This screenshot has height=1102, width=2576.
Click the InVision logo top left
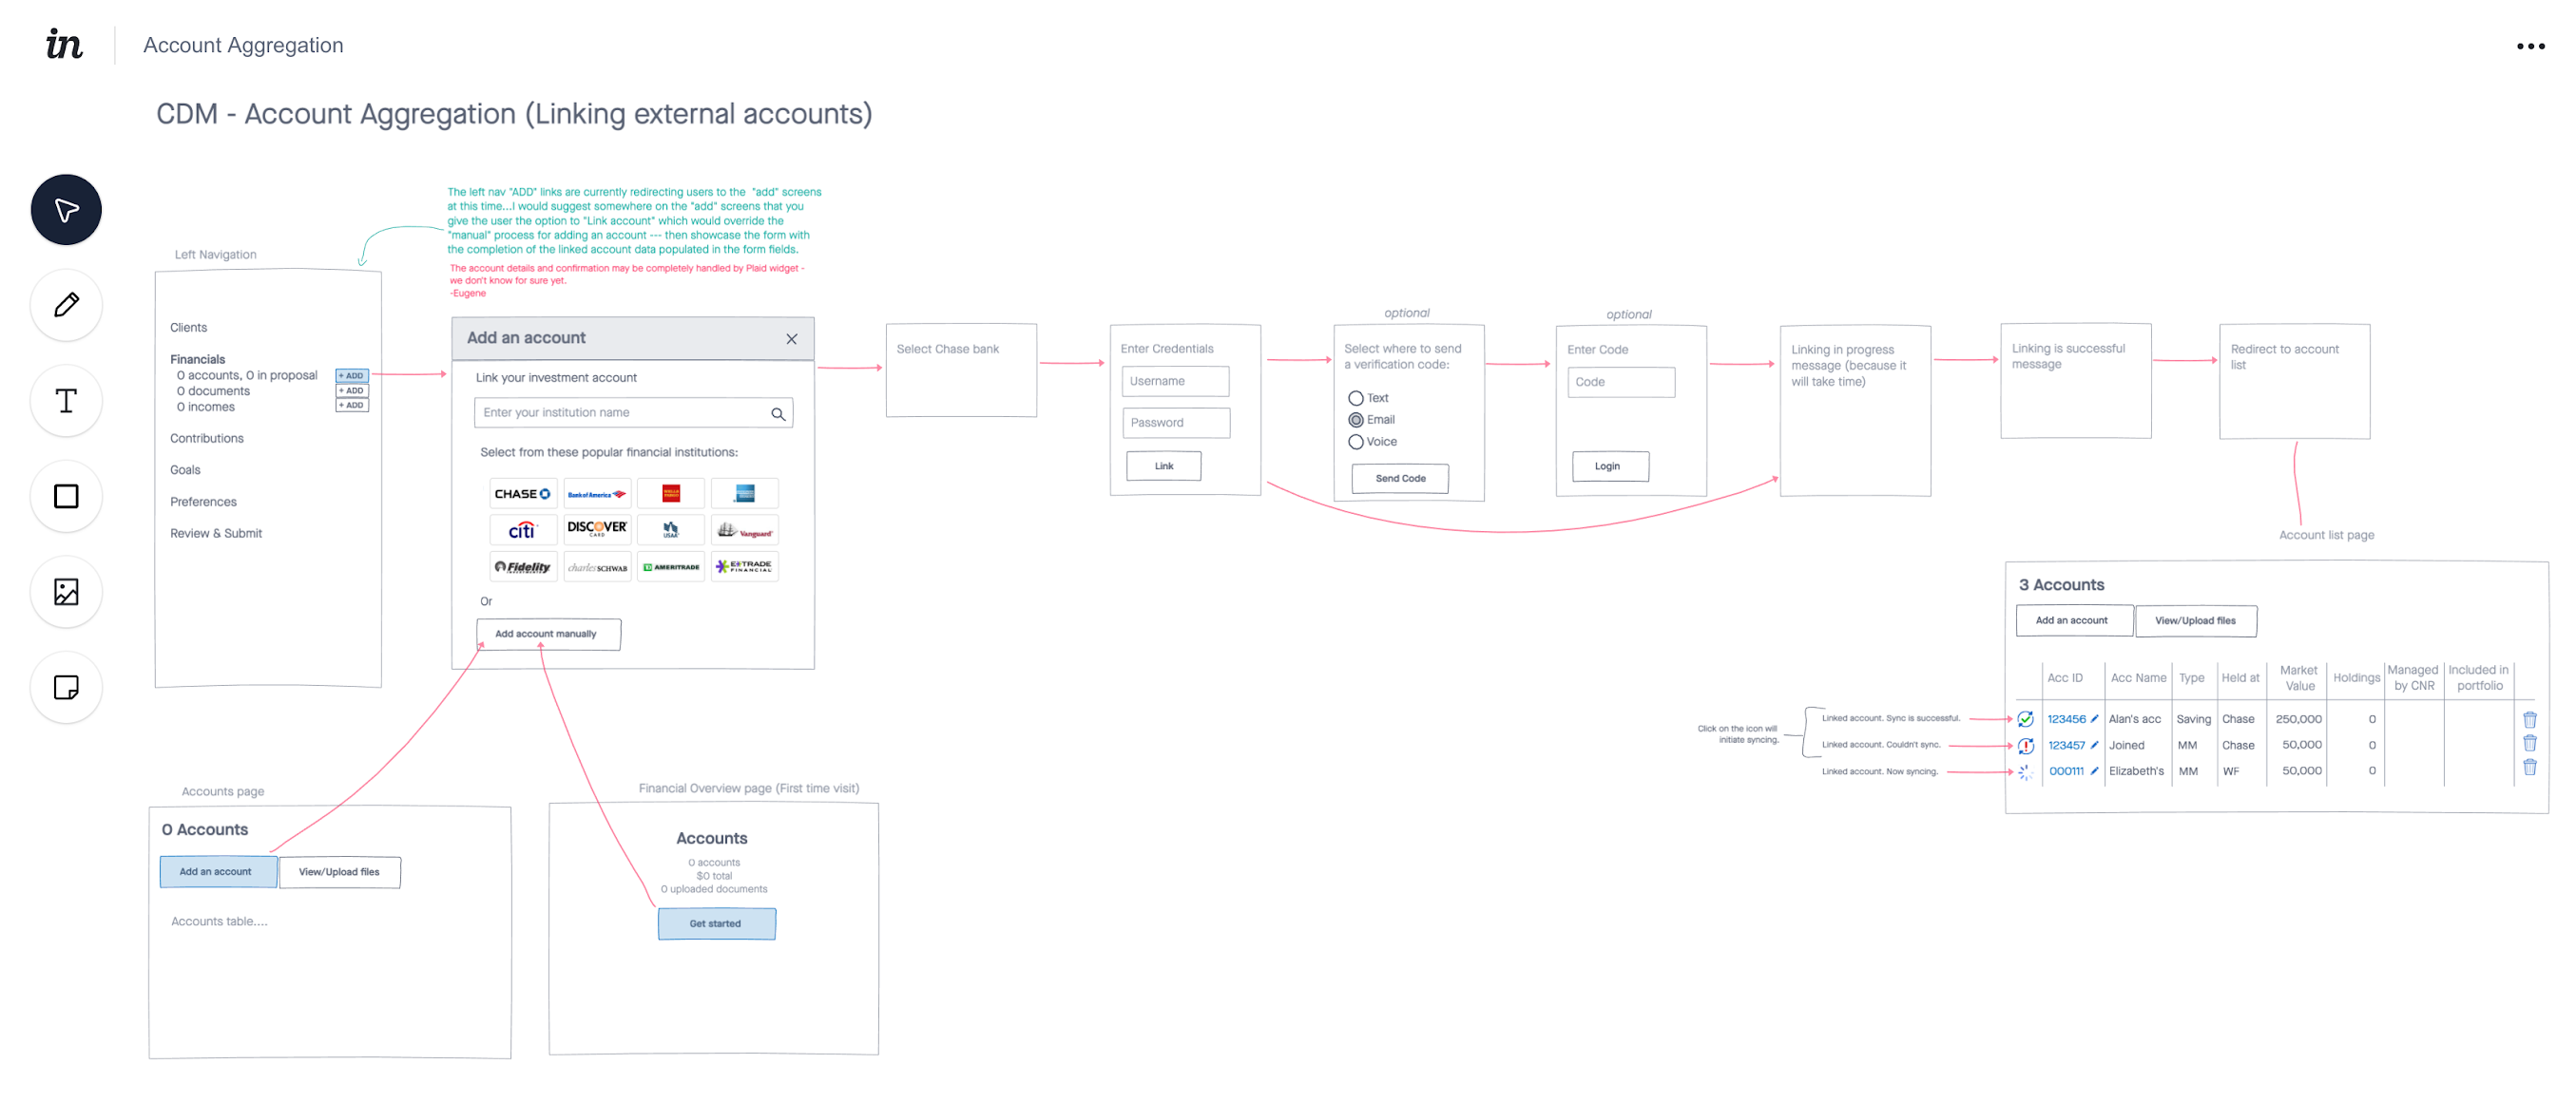(62, 44)
